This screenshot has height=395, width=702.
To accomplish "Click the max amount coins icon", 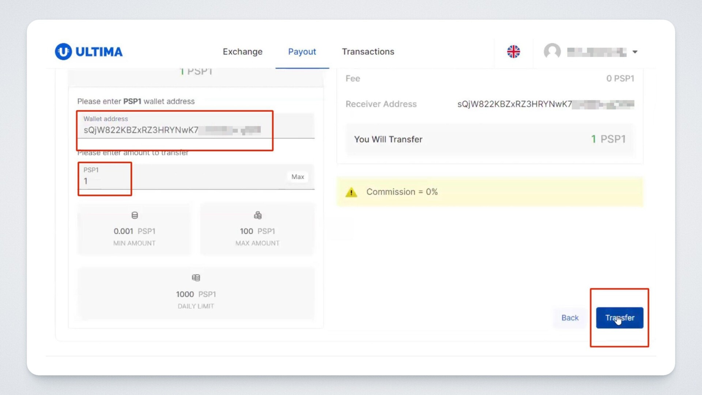I will 258,215.
